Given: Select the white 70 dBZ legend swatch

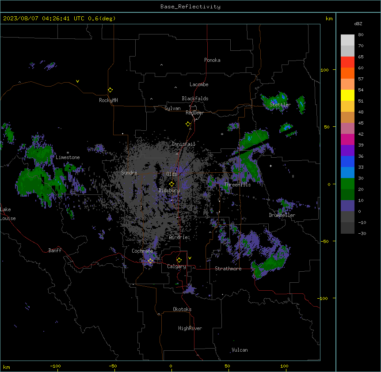Looking at the screenshot, I should click(x=347, y=40).
